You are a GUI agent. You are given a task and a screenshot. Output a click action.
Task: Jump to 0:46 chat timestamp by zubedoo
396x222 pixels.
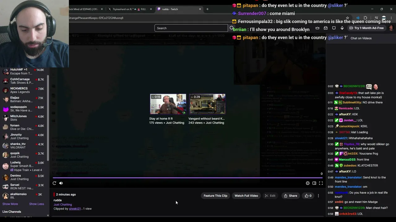pos(330,166)
